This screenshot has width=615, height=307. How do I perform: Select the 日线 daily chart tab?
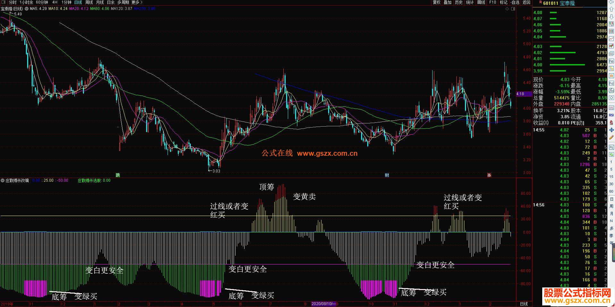[x=78, y=2]
